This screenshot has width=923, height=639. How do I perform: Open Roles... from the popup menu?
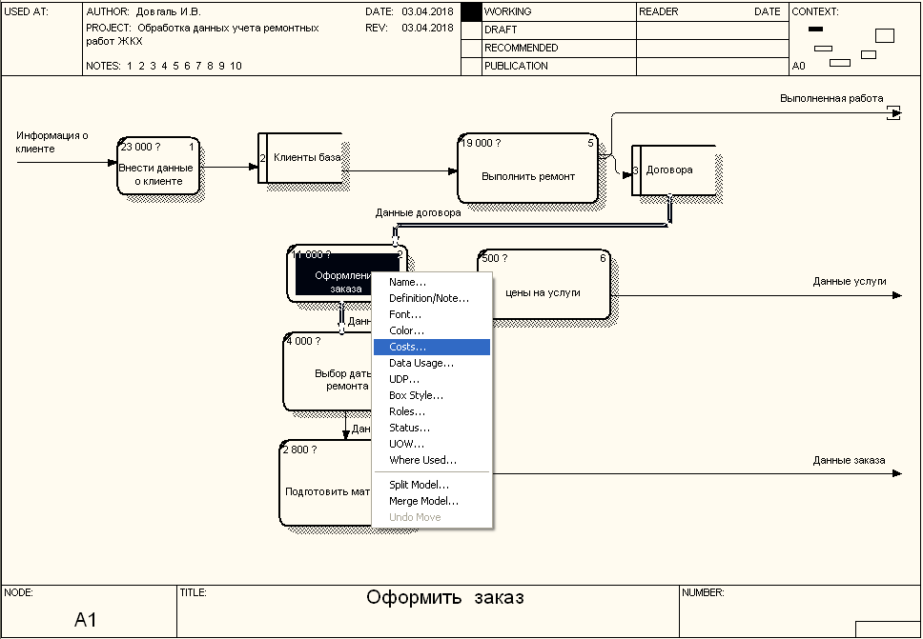(407, 412)
